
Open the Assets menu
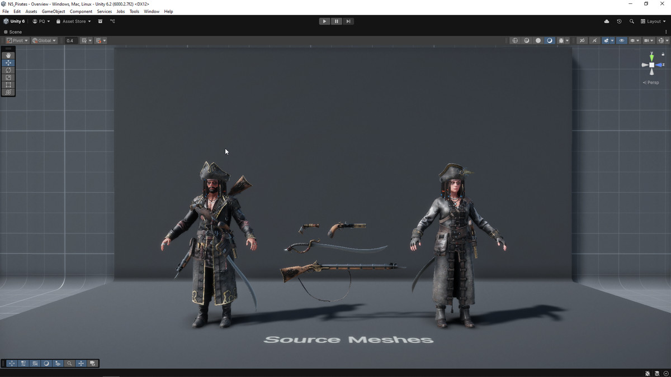pos(31,11)
